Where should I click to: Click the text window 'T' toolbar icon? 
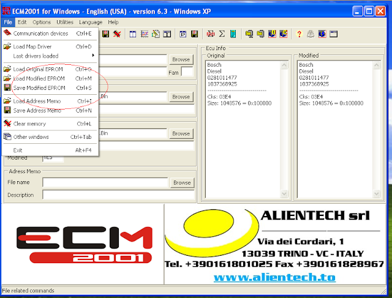click(167, 34)
